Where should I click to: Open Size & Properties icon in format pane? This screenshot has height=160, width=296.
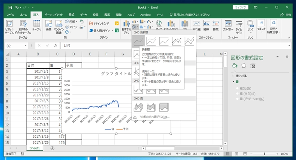(252, 66)
